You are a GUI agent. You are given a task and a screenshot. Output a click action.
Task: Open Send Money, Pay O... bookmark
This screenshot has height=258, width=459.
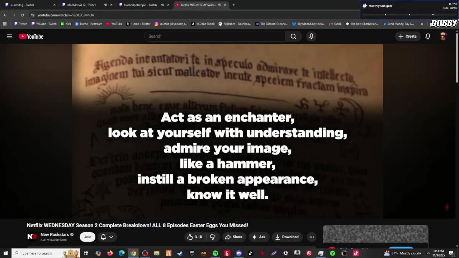(x=398, y=24)
